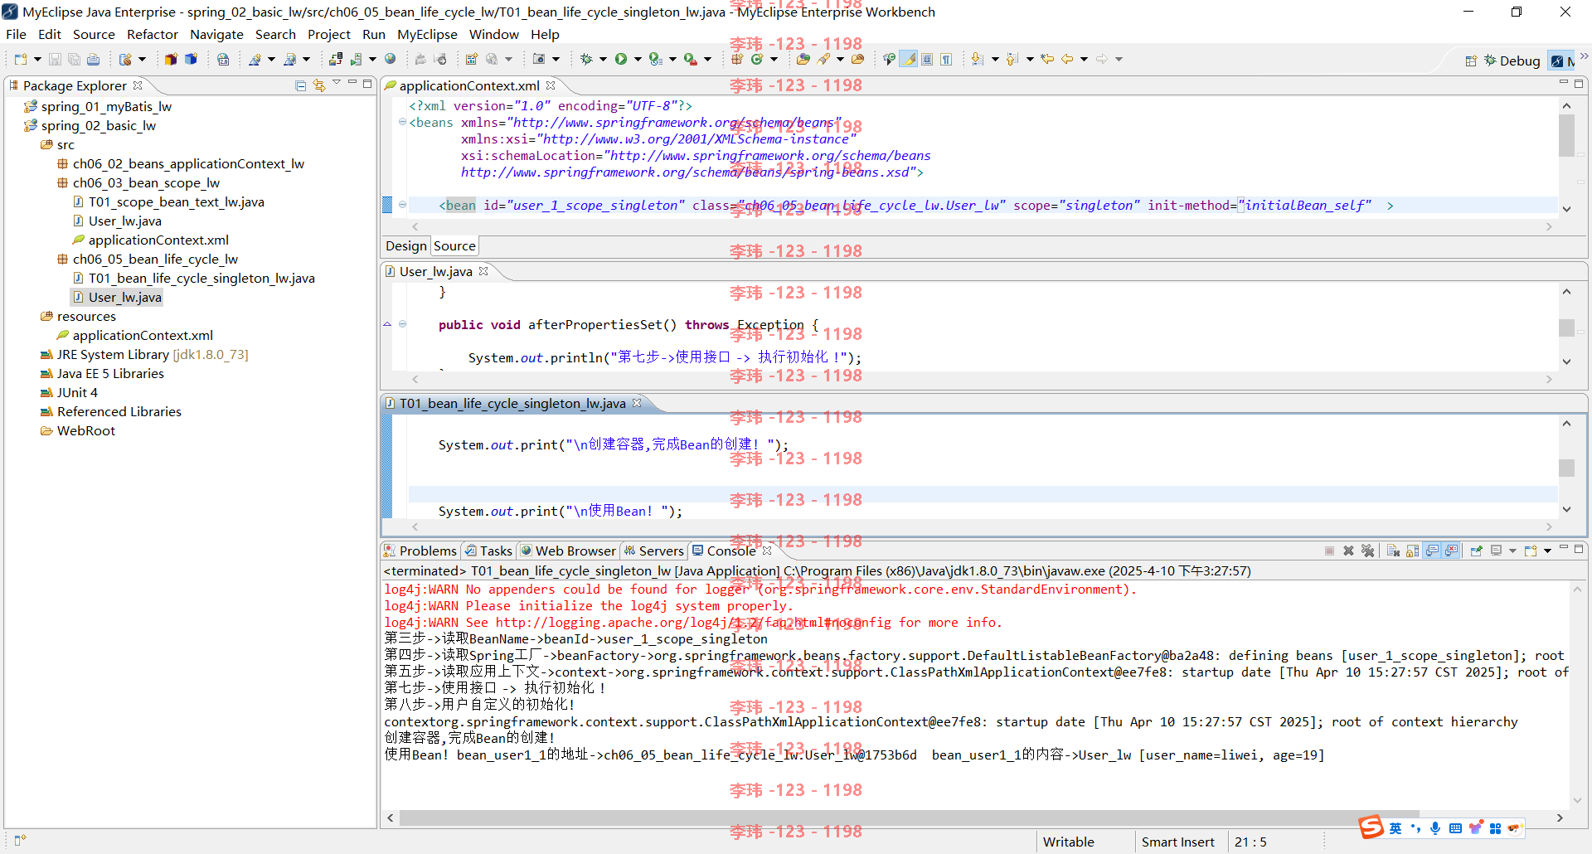Collapse afterPropertiesSet method fold marker
The height and width of the screenshot is (854, 1592).
click(402, 324)
